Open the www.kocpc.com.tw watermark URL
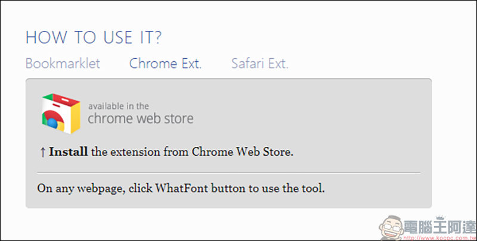Screen dimensions: 477x241 [x=440, y=237]
